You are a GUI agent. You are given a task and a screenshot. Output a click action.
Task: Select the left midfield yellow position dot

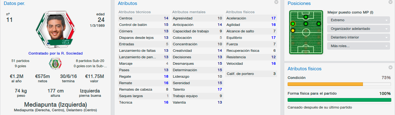coord(293,31)
